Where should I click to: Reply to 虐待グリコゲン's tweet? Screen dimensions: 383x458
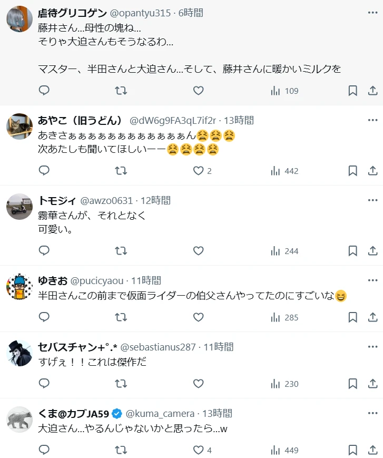point(44,91)
